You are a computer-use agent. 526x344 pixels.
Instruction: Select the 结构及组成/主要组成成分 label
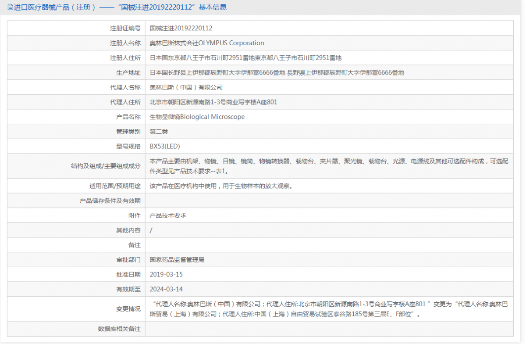(x=106, y=166)
